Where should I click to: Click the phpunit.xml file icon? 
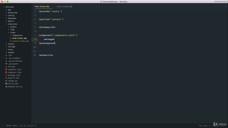[6, 78]
